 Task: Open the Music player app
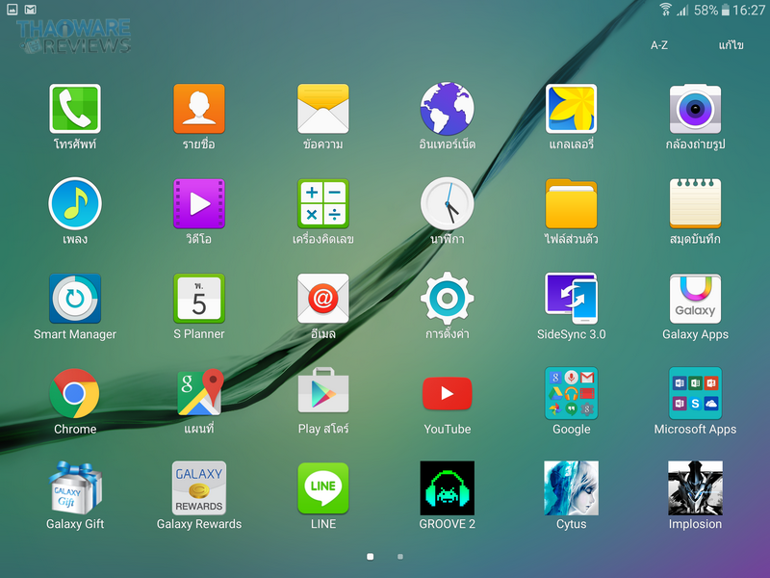pyautogui.click(x=75, y=203)
